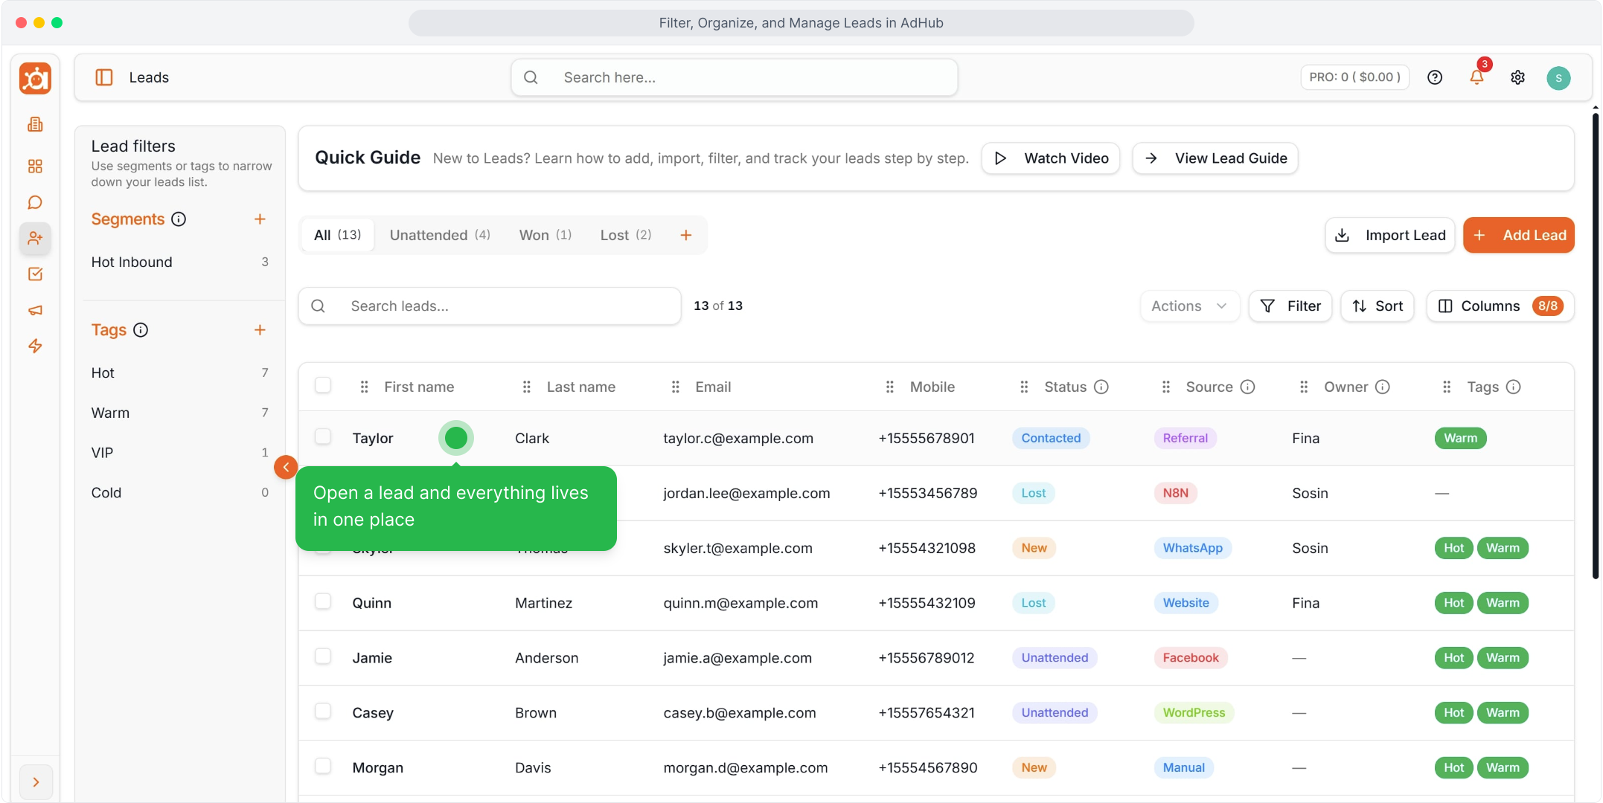Switch to the Unattended (4) tab
The height and width of the screenshot is (803, 1603).
pos(440,235)
